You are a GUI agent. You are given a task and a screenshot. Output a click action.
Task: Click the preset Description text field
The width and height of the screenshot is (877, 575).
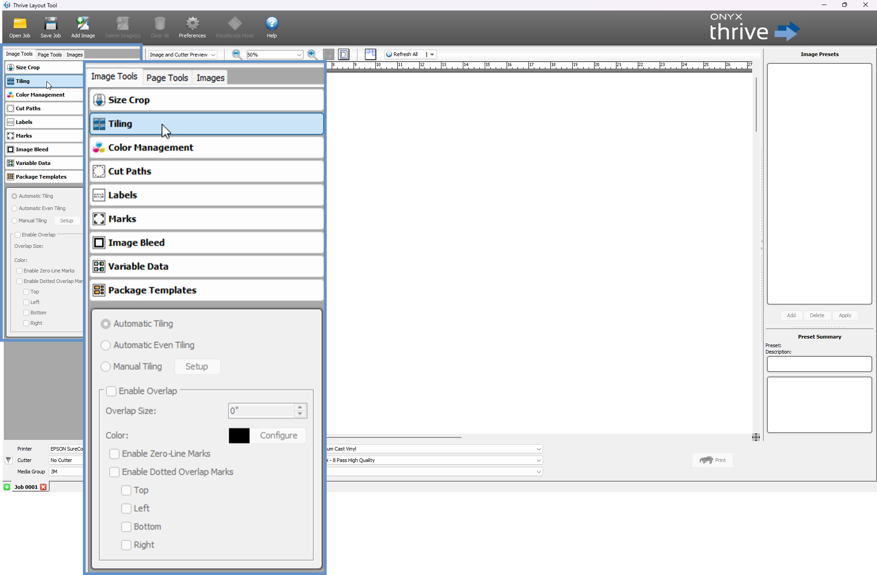[819, 364]
